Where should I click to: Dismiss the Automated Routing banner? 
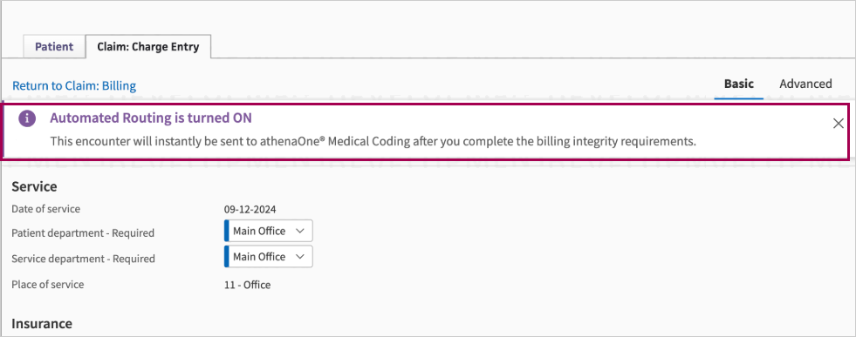839,124
